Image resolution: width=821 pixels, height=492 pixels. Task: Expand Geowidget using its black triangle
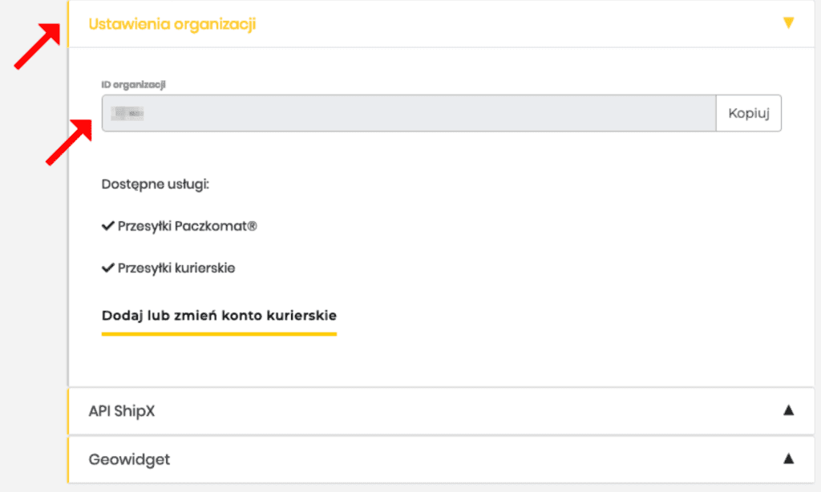click(788, 458)
